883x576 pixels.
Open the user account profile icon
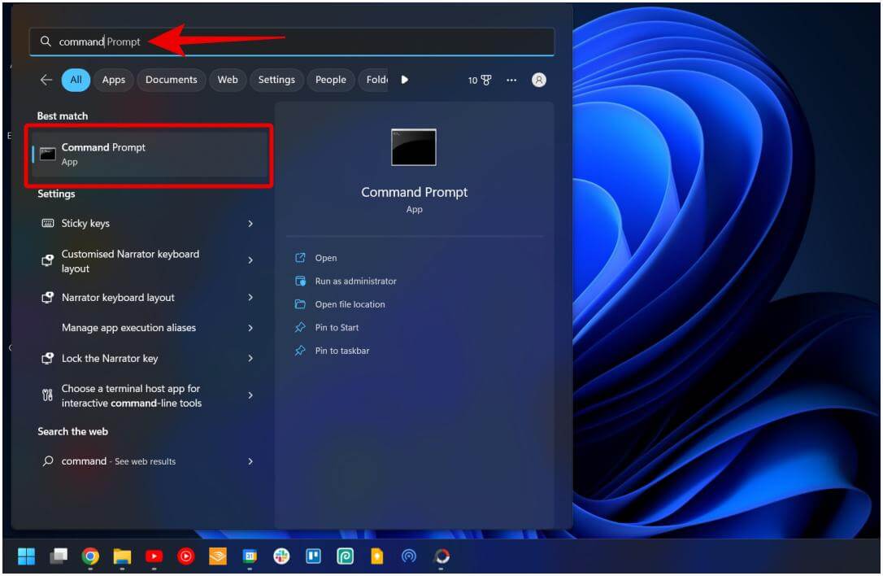[539, 80]
